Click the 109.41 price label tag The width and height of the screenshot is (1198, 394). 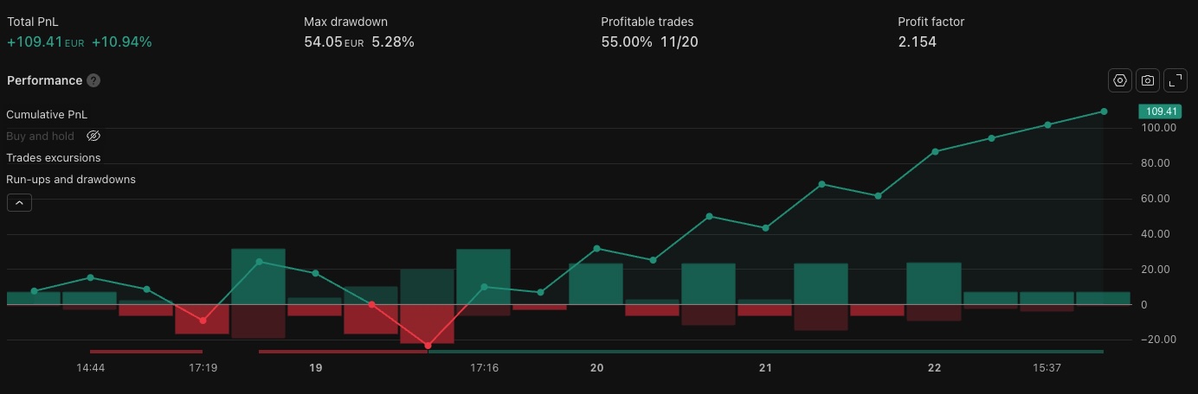(1160, 111)
